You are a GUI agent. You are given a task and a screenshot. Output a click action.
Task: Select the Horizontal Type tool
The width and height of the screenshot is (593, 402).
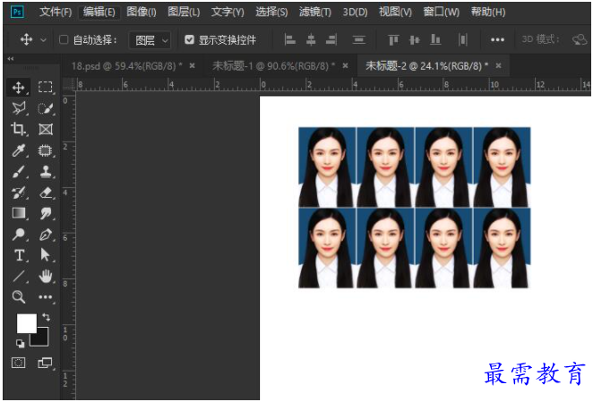point(18,255)
